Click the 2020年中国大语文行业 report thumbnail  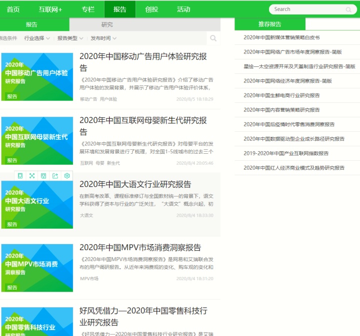(37, 204)
